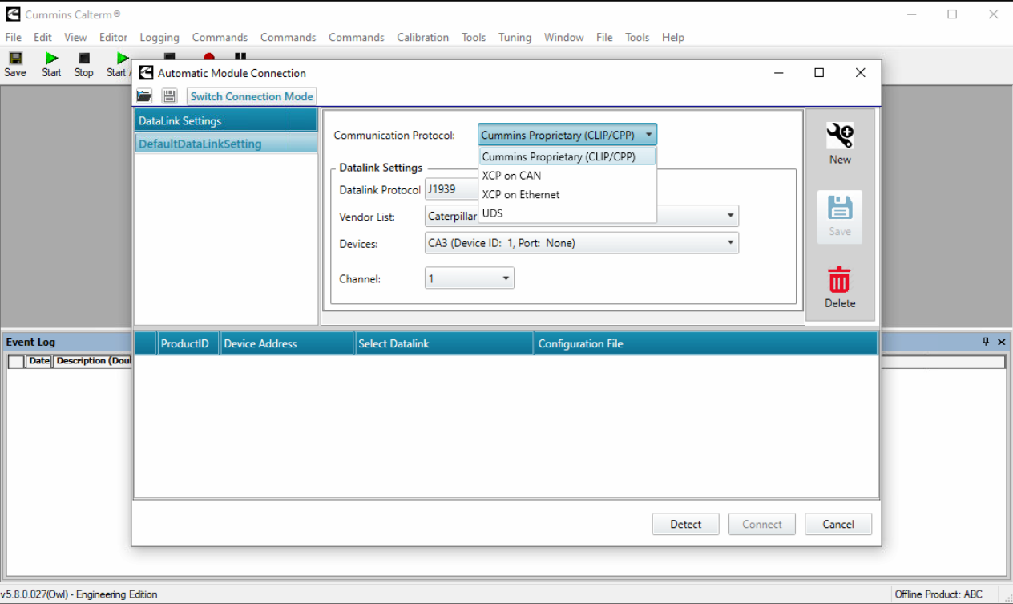
Task: Click the DataLink Settings header
Action: 226,120
